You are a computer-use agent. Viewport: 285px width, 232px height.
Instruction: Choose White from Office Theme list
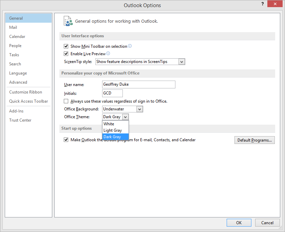coord(116,124)
